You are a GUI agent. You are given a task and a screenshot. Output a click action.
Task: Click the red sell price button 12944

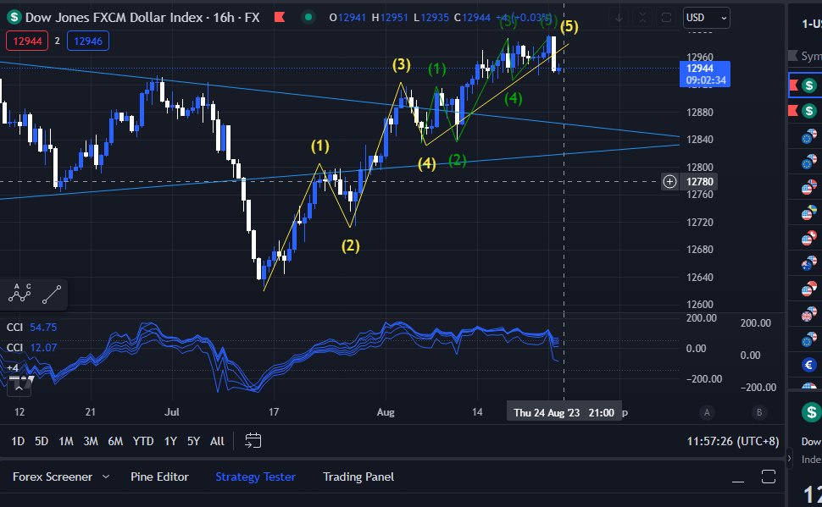coord(27,41)
